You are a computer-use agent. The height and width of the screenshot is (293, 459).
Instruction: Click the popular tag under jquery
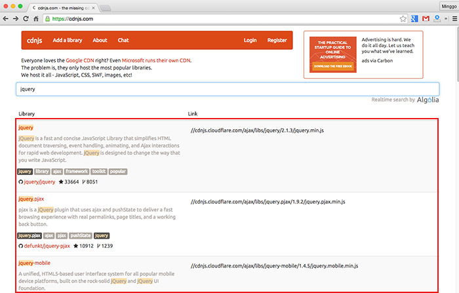(x=118, y=171)
